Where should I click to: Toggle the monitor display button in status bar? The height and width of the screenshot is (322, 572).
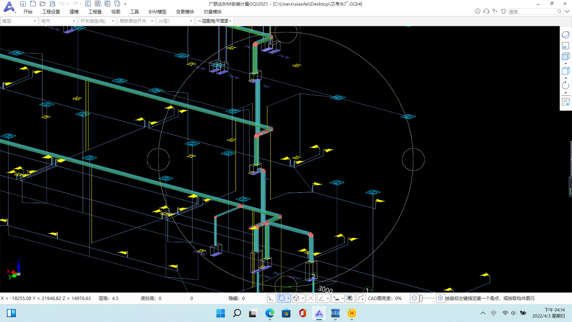click(x=350, y=298)
